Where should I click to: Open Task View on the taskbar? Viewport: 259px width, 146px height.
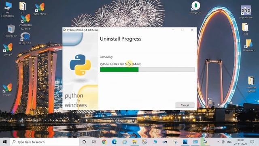pos(94,142)
